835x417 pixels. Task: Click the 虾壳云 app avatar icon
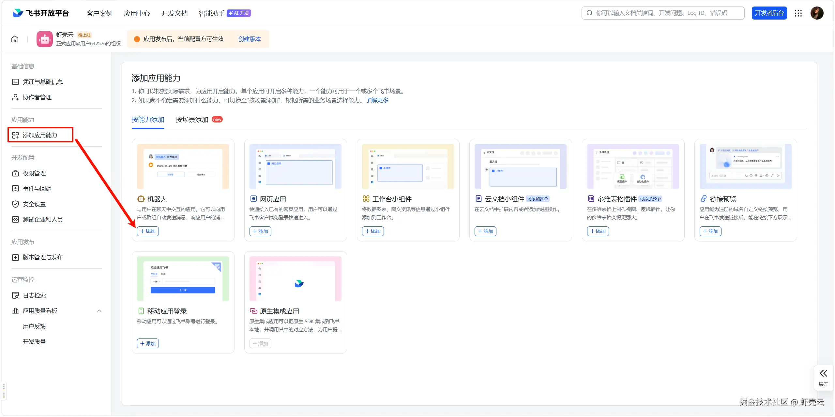[44, 39]
